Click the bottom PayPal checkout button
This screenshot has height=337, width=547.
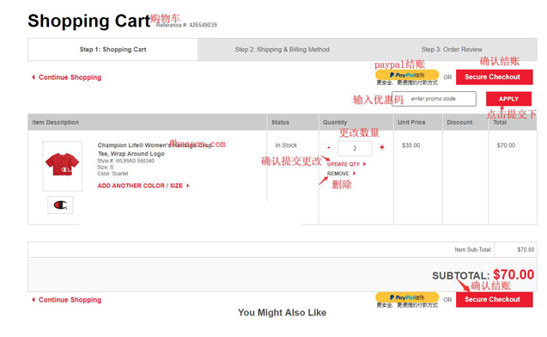(x=407, y=297)
